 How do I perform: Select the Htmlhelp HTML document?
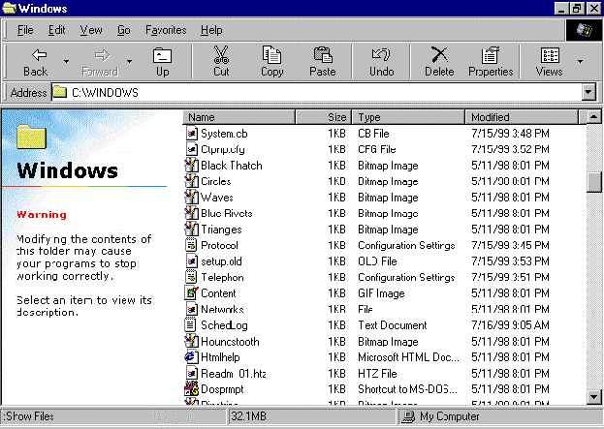[223, 357]
